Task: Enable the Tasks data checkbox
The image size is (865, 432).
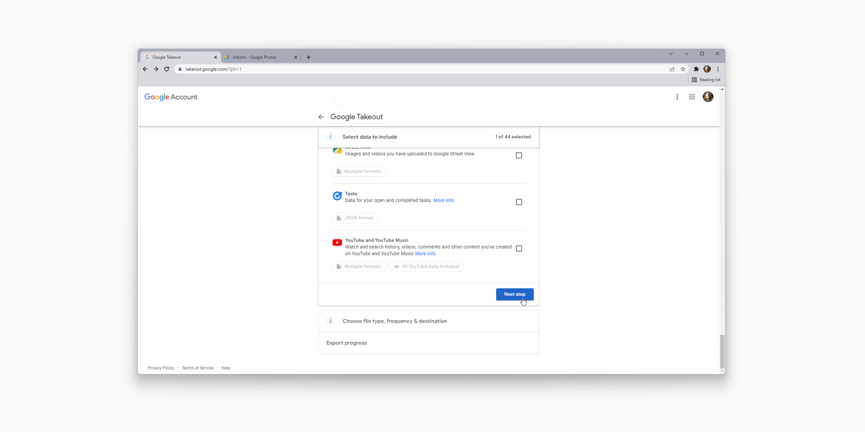Action: [x=519, y=201]
